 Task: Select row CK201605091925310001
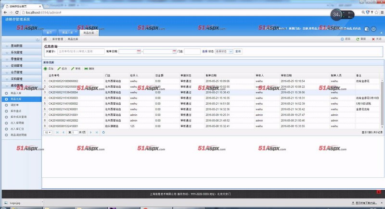[x=211, y=115]
